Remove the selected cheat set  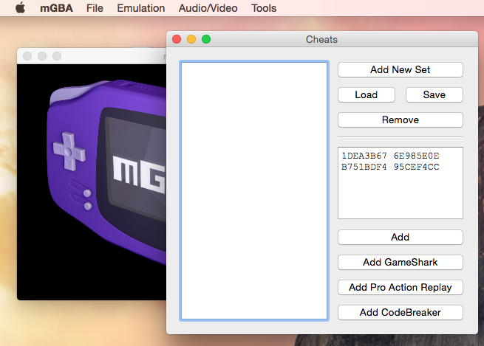tap(401, 120)
